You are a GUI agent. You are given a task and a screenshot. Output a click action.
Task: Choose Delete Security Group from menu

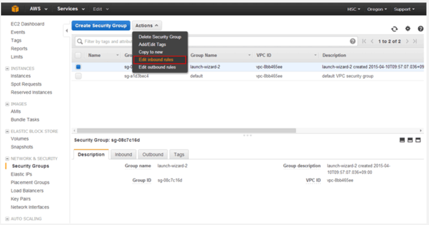(x=160, y=37)
